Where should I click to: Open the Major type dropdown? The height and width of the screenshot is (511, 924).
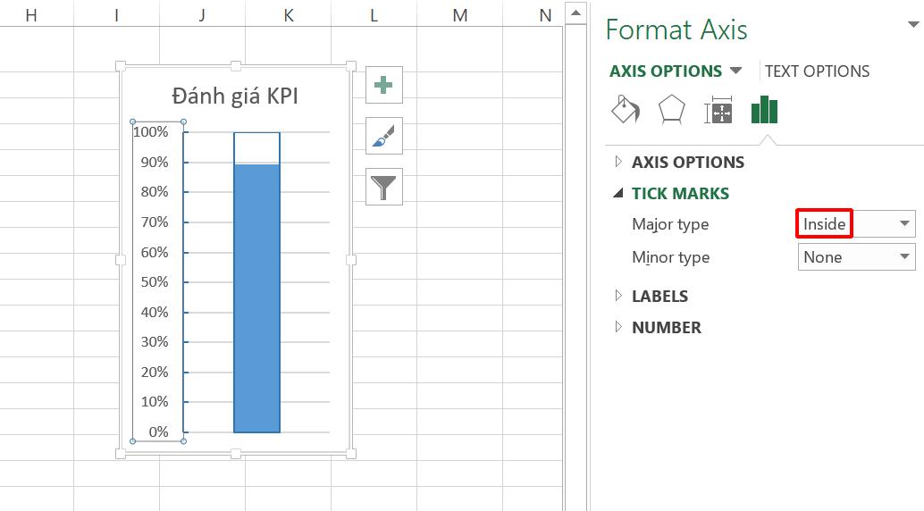pos(856,224)
